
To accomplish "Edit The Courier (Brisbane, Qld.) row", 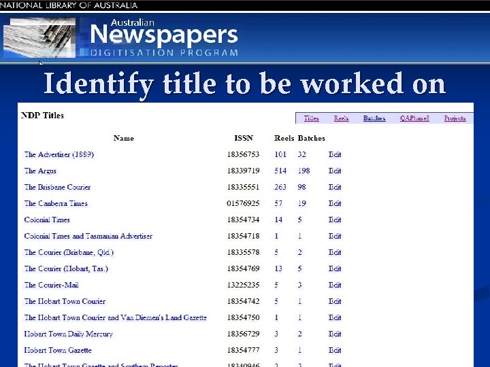I will coord(335,252).
